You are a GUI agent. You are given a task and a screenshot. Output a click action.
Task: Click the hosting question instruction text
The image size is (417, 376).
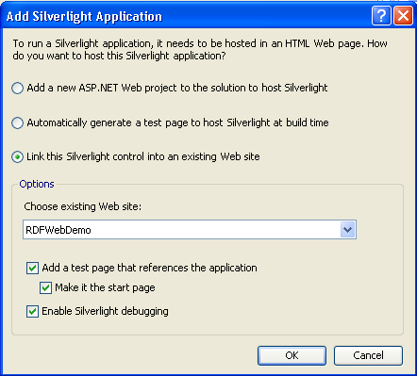(x=200, y=50)
